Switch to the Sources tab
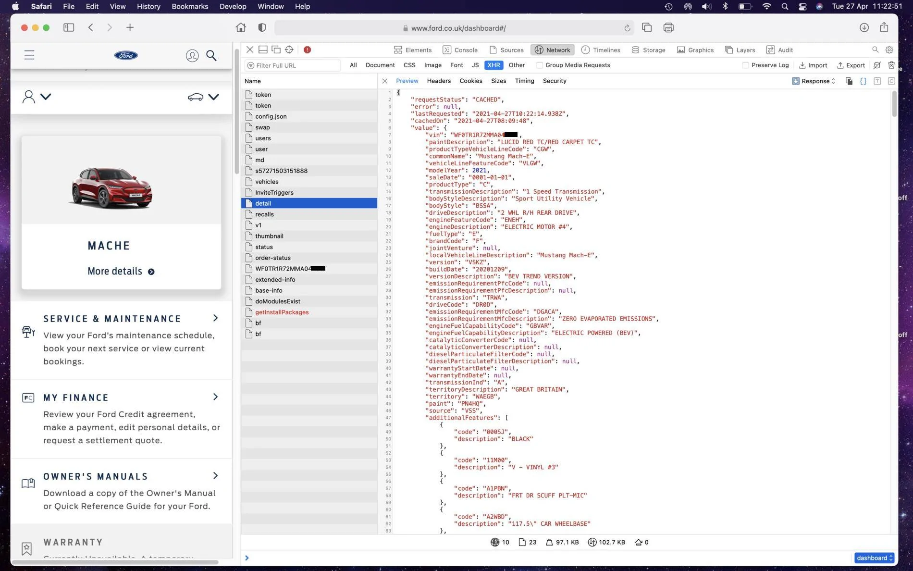913x571 pixels. (506, 50)
